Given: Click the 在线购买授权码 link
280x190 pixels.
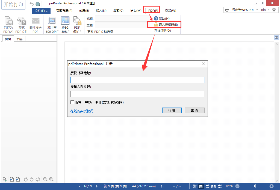Looking at the screenshot, I should (x=82, y=111).
